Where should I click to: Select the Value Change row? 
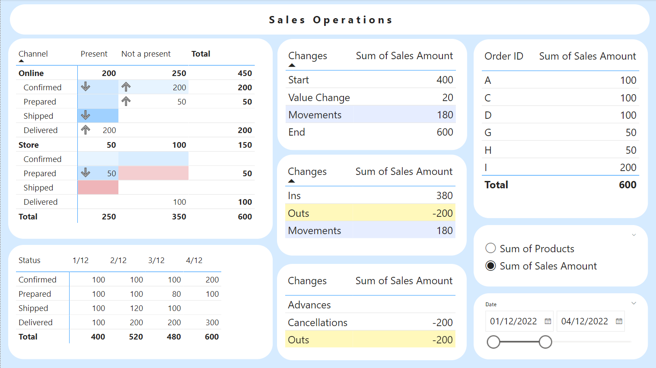click(319, 98)
